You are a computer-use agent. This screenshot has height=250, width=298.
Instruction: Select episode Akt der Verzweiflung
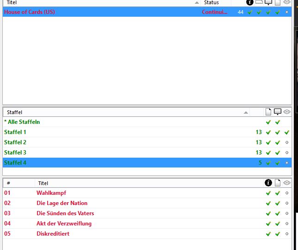click(x=147, y=224)
